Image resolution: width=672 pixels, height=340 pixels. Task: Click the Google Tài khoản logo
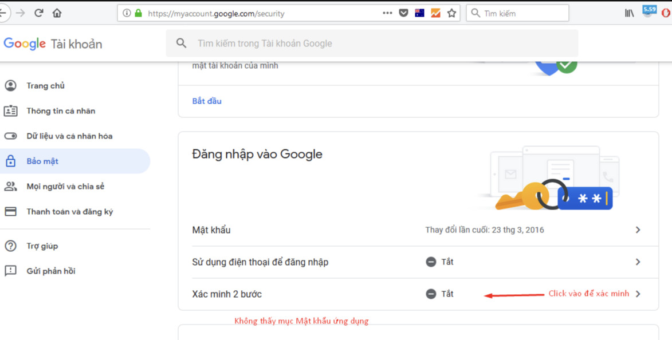pyautogui.click(x=53, y=44)
